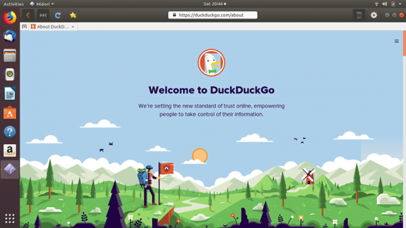Image resolution: width=406 pixels, height=228 pixels.
Task: Click the network icon in top bar
Action: (377, 4)
